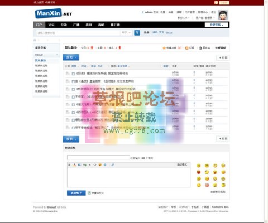
Task: Click the blue magnifier search button
Action: [x=137, y=33]
